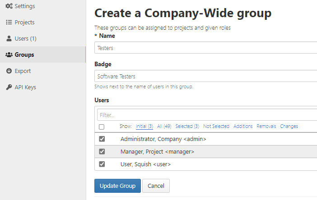Click the Settings gears icon

coord(9,6)
